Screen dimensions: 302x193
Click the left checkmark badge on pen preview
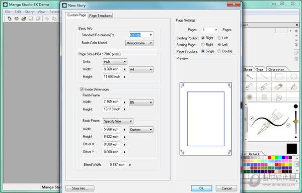tap(252, 118)
